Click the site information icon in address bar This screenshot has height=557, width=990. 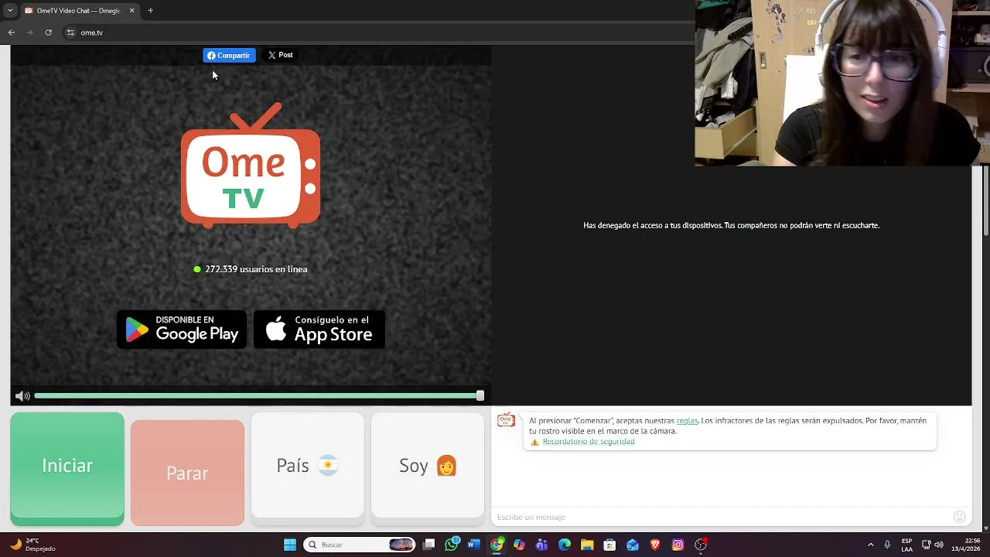(70, 32)
